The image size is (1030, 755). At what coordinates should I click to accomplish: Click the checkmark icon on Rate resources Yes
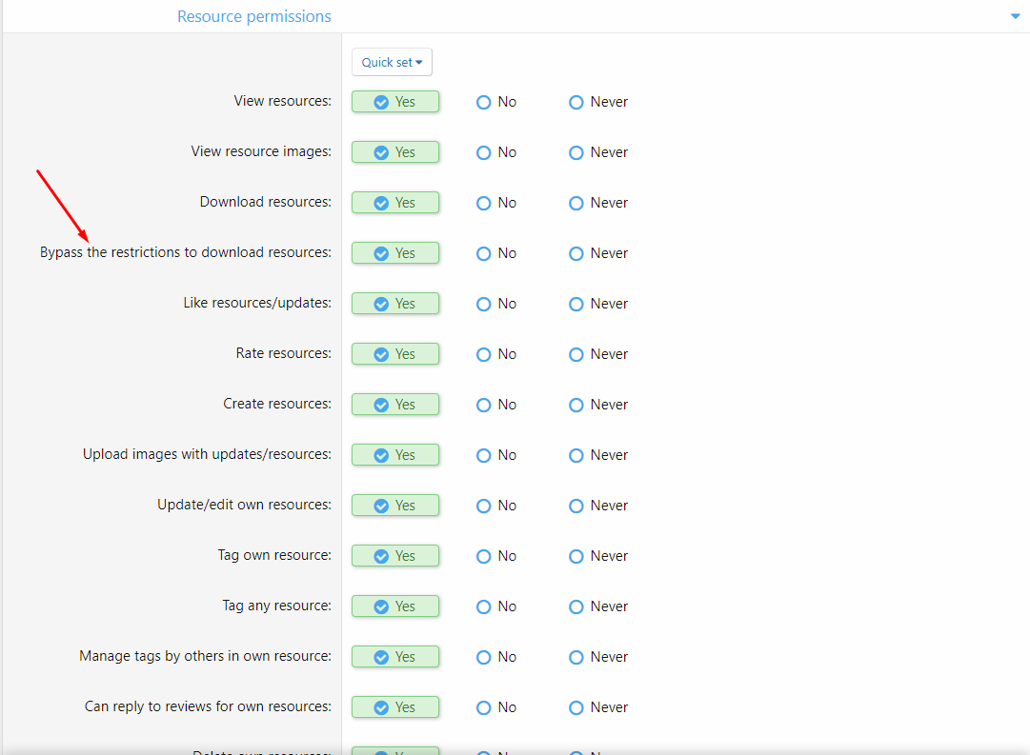pos(380,353)
